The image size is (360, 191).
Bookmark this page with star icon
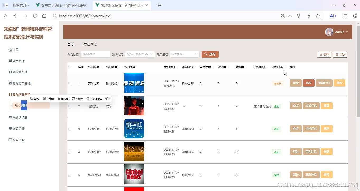[x=318, y=16]
